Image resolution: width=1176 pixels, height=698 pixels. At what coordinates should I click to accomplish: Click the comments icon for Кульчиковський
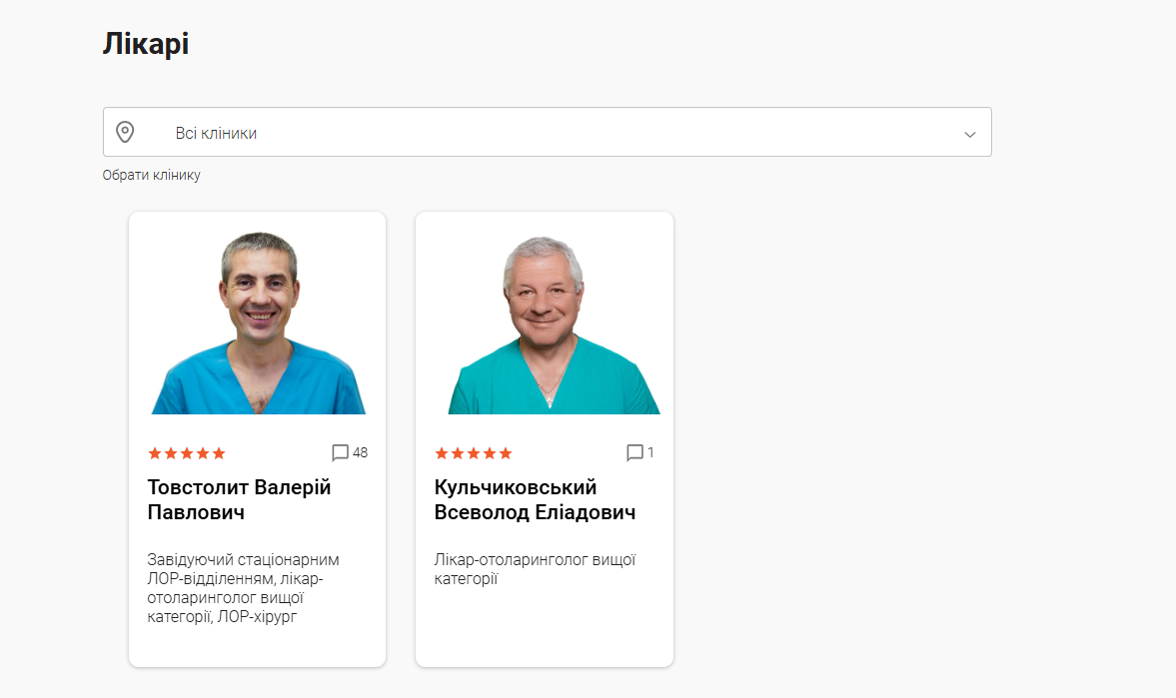click(x=634, y=452)
